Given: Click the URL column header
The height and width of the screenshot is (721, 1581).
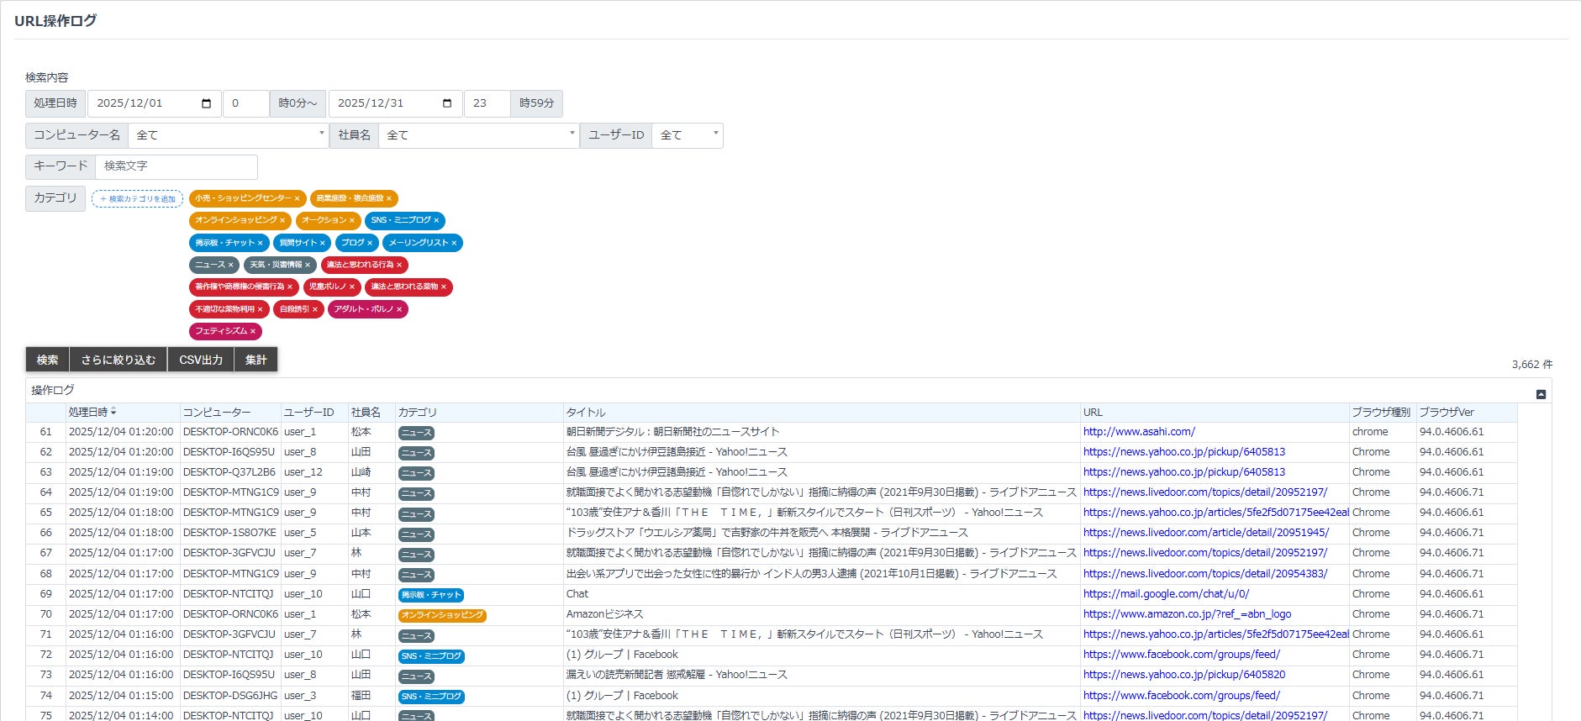Looking at the screenshot, I should [1215, 412].
